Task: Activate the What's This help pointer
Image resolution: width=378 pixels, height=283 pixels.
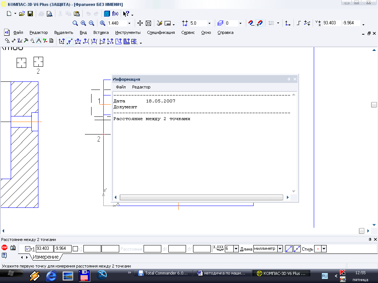Action: point(126,14)
